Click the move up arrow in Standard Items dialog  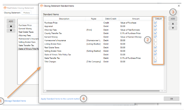tap(173, 23)
